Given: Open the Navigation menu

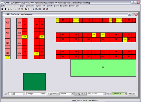Looking at the screenshot, I should (64, 6).
